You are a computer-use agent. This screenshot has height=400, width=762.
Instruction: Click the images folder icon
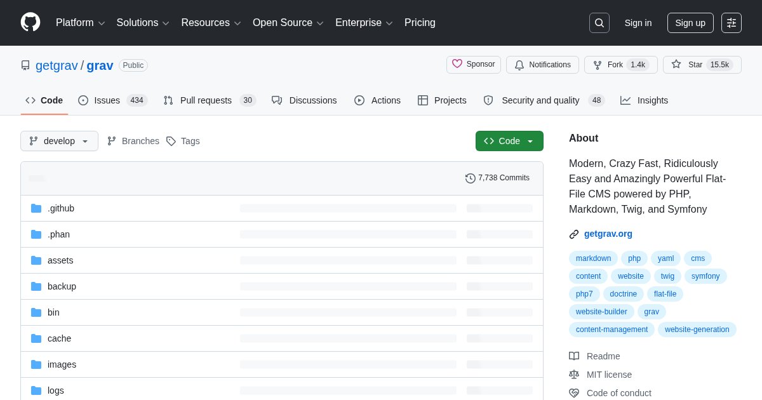click(x=36, y=364)
